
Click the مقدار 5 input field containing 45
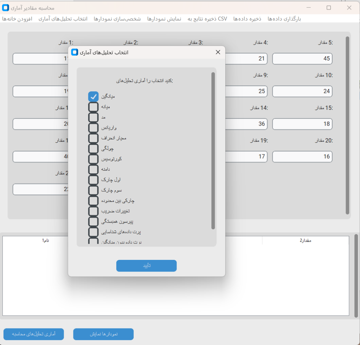pyautogui.click(x=302, y=59)
